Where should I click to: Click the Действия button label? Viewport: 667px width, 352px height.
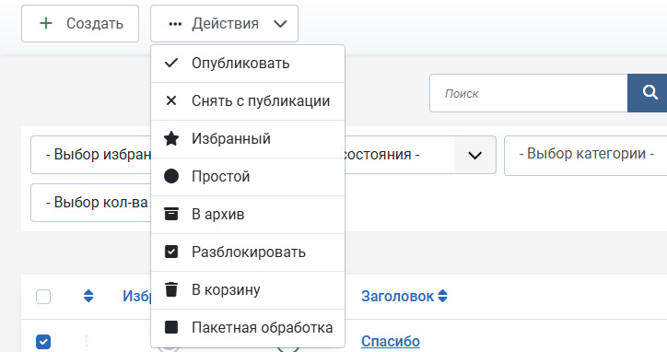pos(225,23)
